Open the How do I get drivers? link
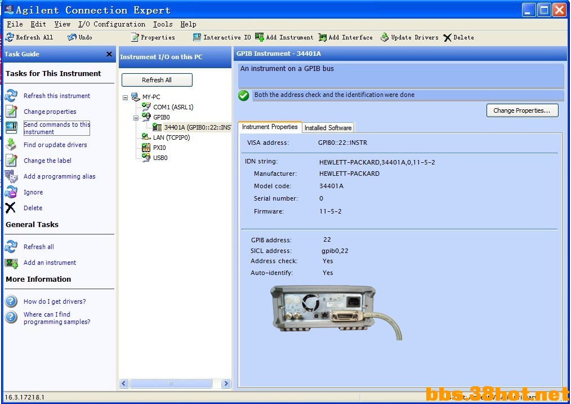571x404 pixels. click(x=55, y=301)
